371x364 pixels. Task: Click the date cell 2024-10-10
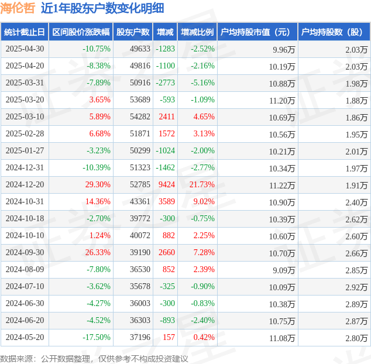(25, 235)
